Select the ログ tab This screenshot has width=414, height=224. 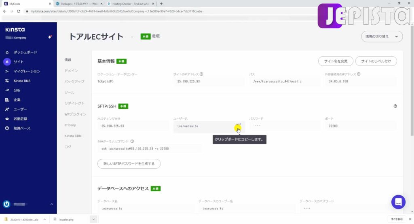pyautogui.click(x=68, y=147)
